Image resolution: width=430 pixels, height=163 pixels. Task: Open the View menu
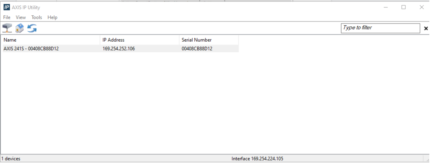[21, 17]
